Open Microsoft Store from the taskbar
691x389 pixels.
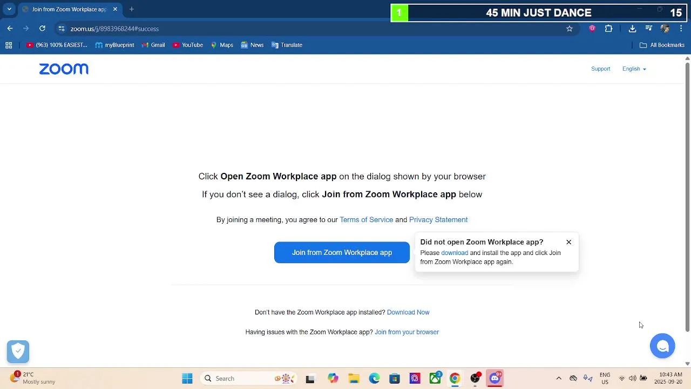coord(395,378)
